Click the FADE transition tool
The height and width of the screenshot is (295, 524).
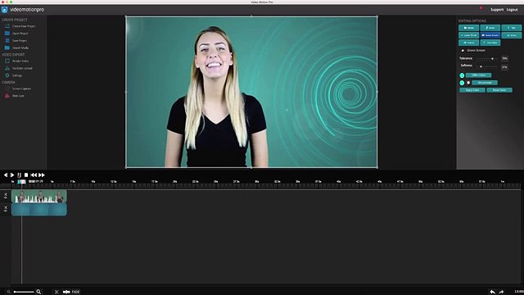[71, 292]
